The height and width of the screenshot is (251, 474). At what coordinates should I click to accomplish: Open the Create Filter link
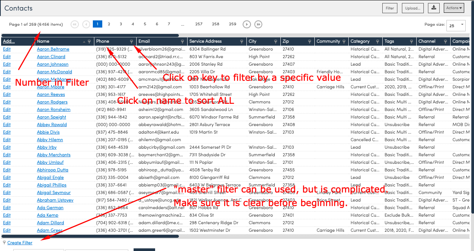point(20,243)
